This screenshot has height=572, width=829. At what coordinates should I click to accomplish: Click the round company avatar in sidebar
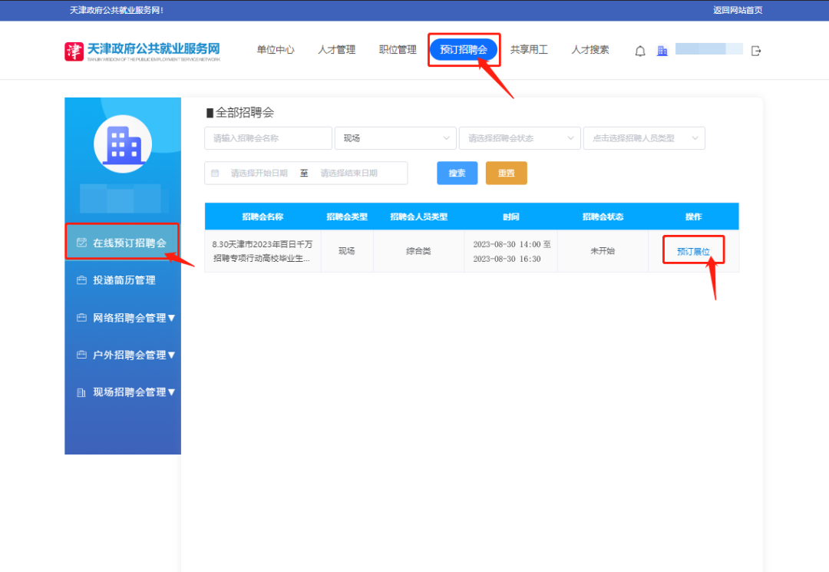123,144
